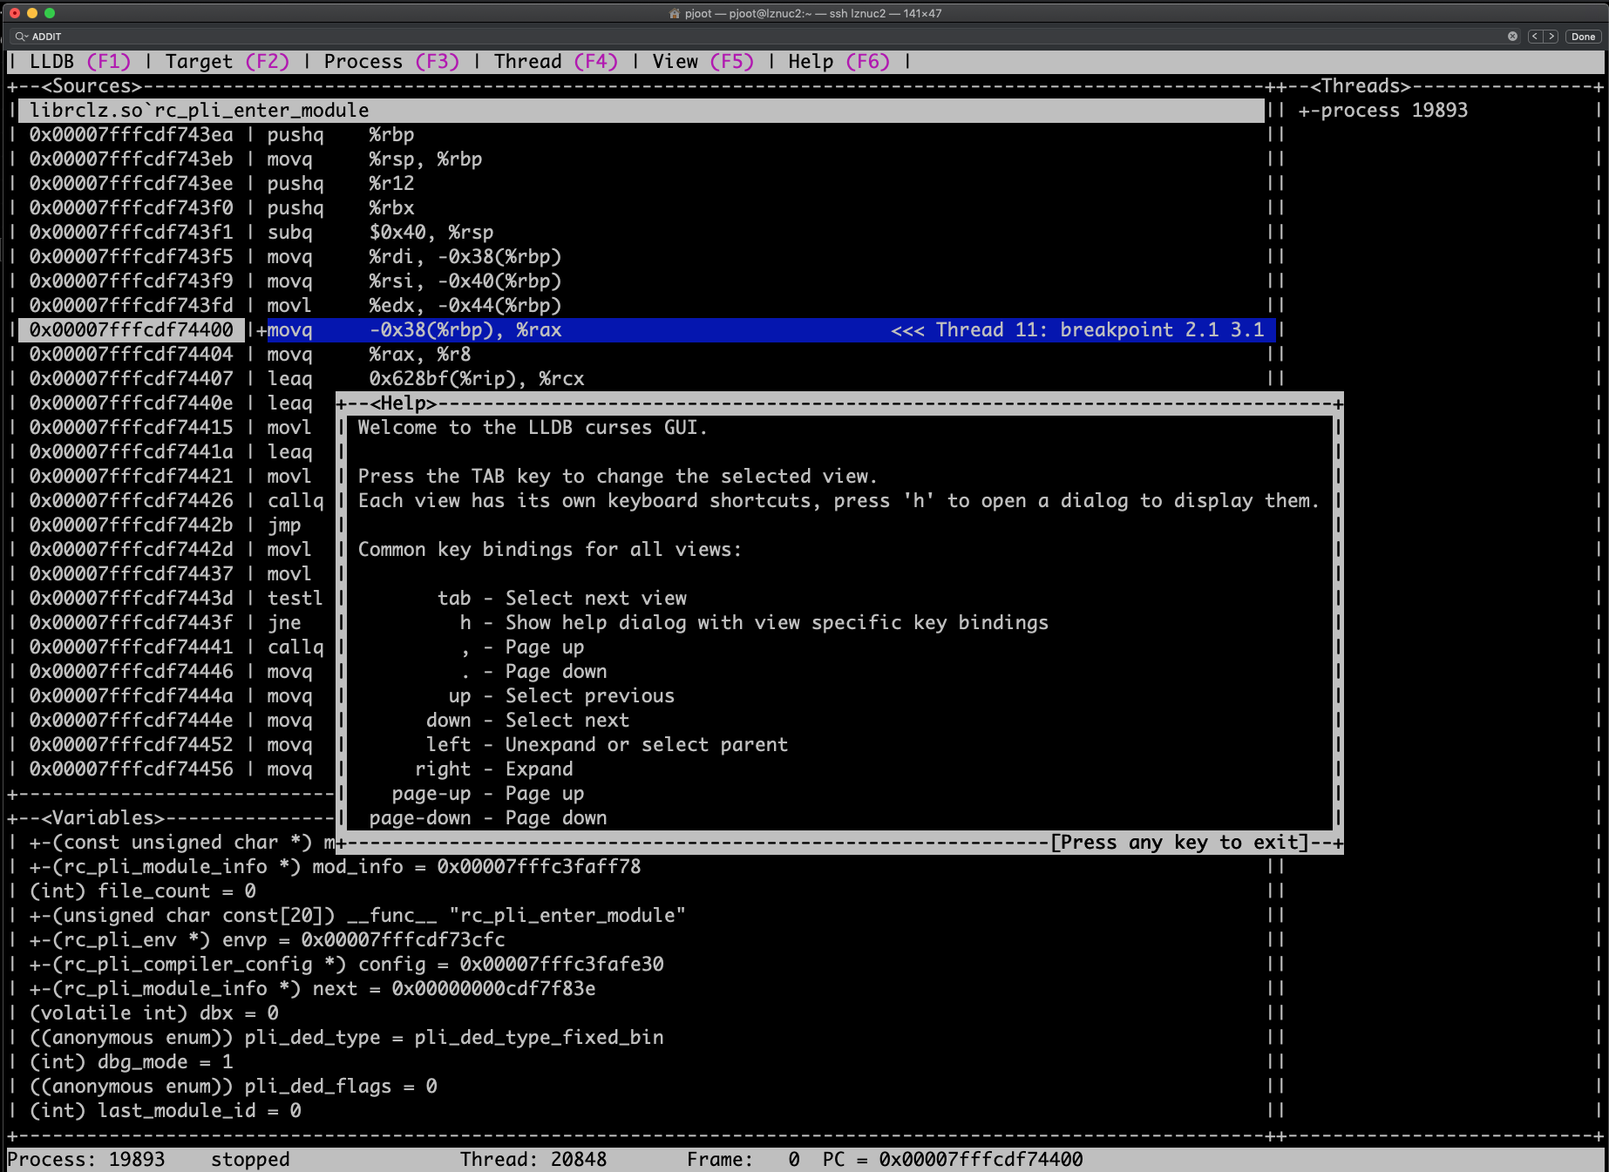The image size is (1609, 1172).
Task: Open the LLDB (F1) menu
Action: tap(79, 62)
